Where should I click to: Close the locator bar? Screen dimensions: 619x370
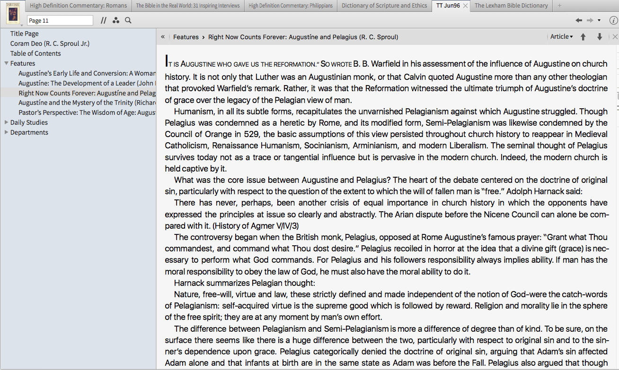click(x=615, y=37)
